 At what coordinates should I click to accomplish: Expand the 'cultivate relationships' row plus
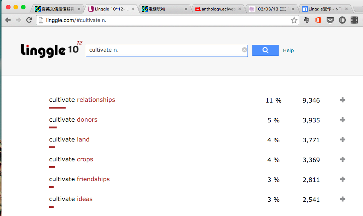(342, 100)
